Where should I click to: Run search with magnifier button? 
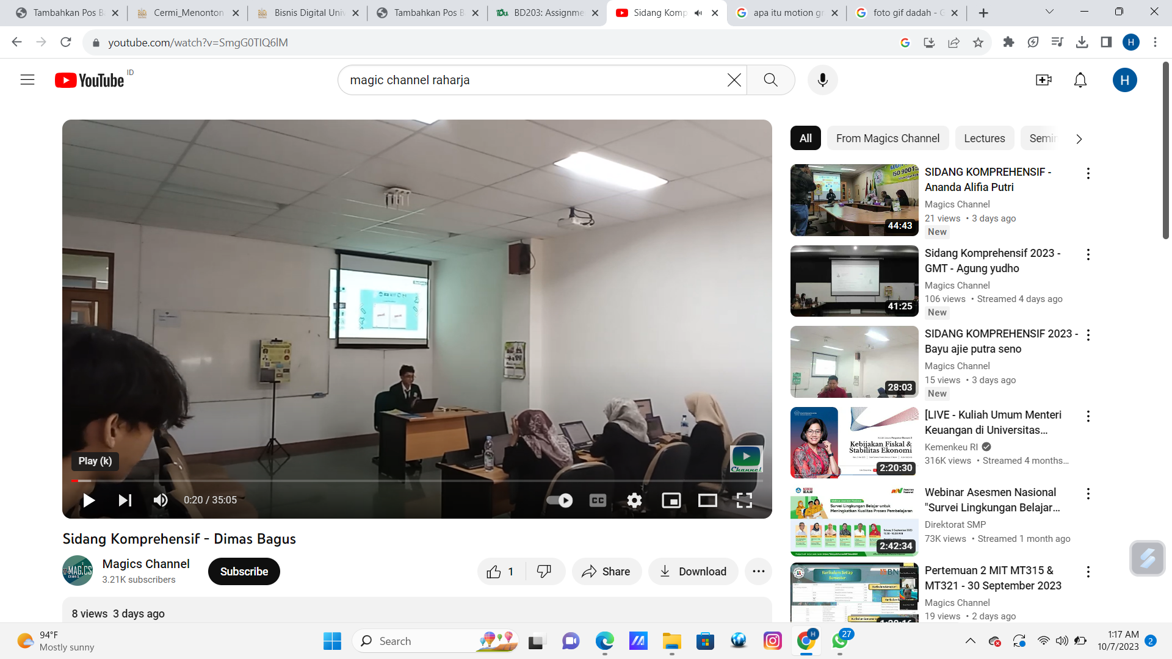[770, 80]
